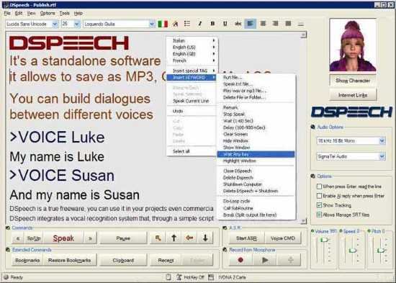Click the up arrow in Commands
The width and height of the screenshot is (396, 283).
174,238
